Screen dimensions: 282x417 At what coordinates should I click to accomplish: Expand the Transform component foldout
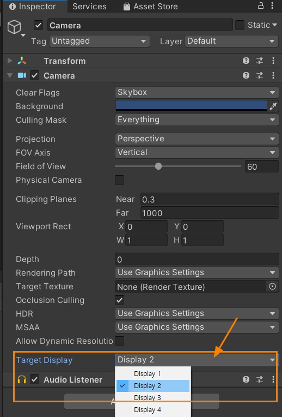point(10,61)
